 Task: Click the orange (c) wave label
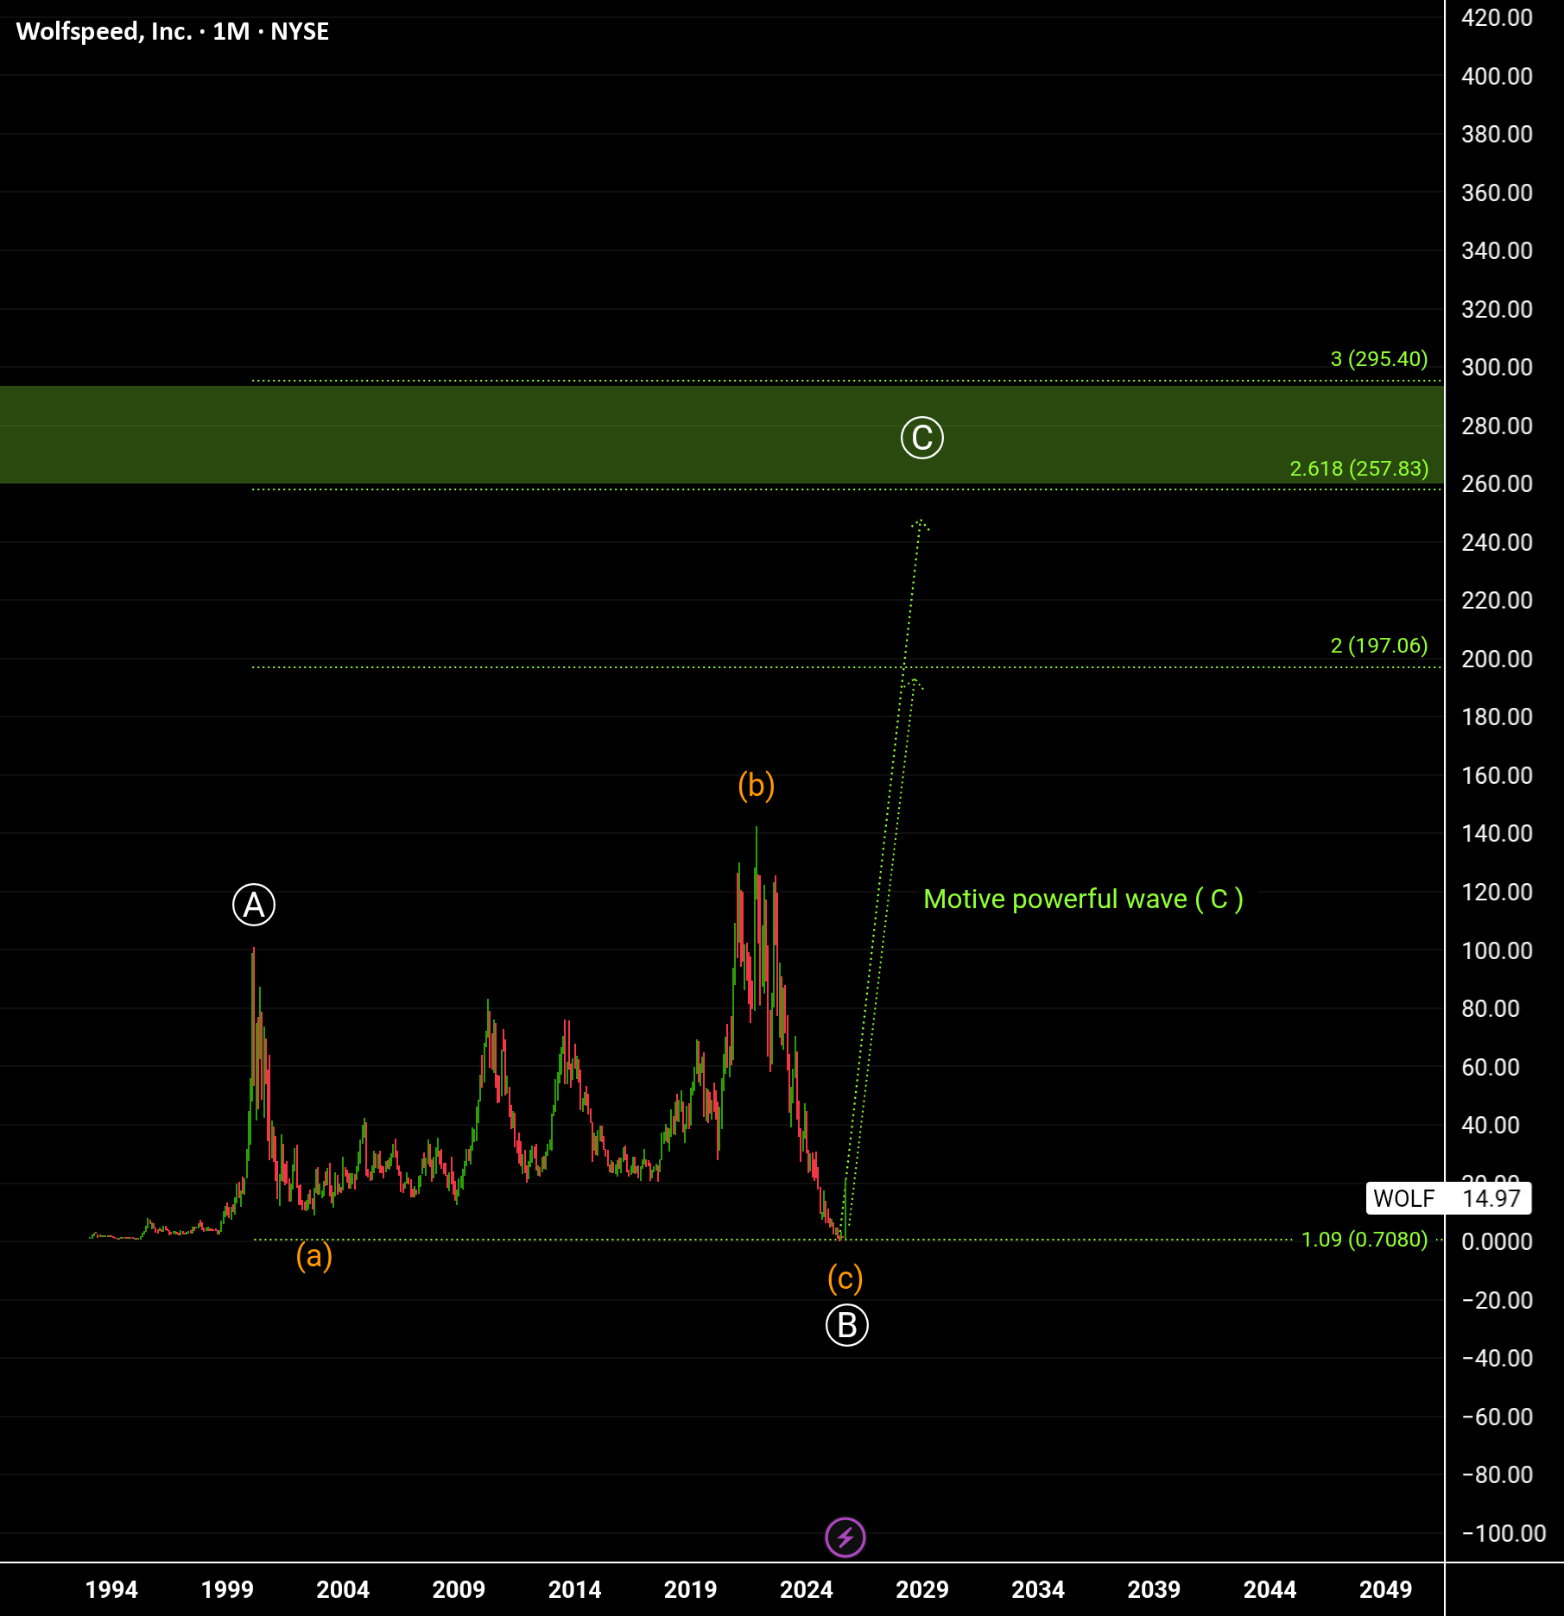(x=845, y=1278)
